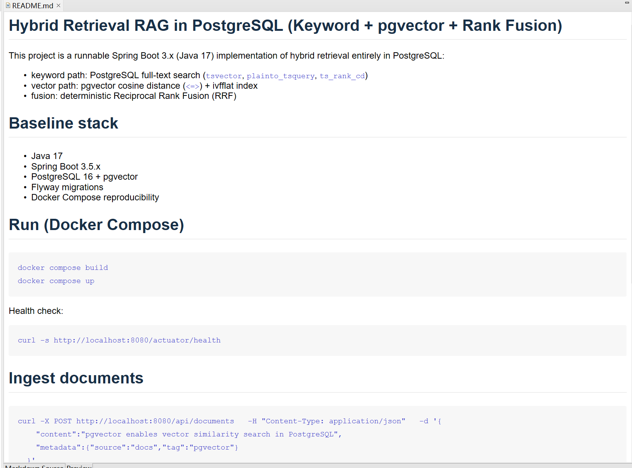Switch to the Markdown Source tab

click(x=34, y=466)
